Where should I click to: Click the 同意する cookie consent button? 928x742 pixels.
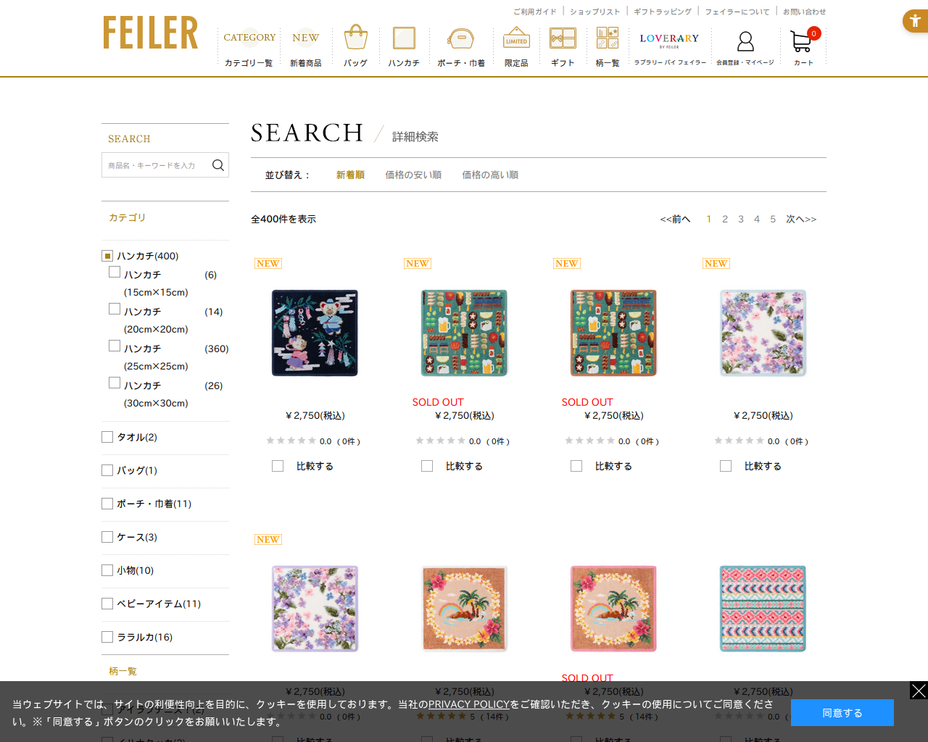coord(842,712)
